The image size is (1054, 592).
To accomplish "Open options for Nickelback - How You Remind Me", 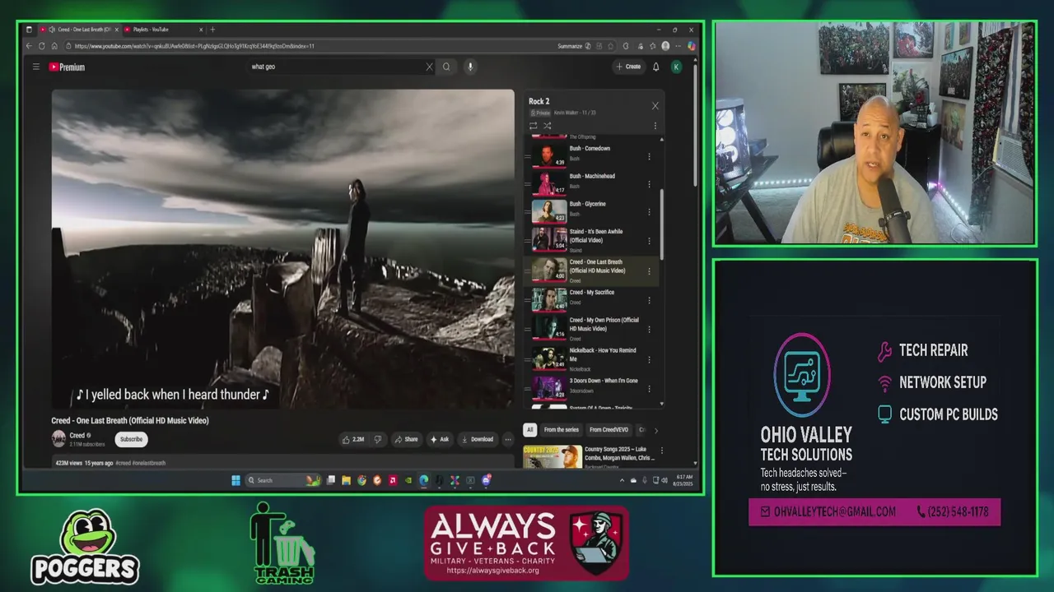I will [649, 359].
